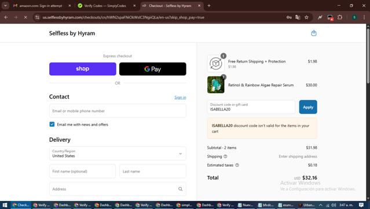Focus the Address input field
The width and height of the screenshot is (370, 209).
click(118, 189)
